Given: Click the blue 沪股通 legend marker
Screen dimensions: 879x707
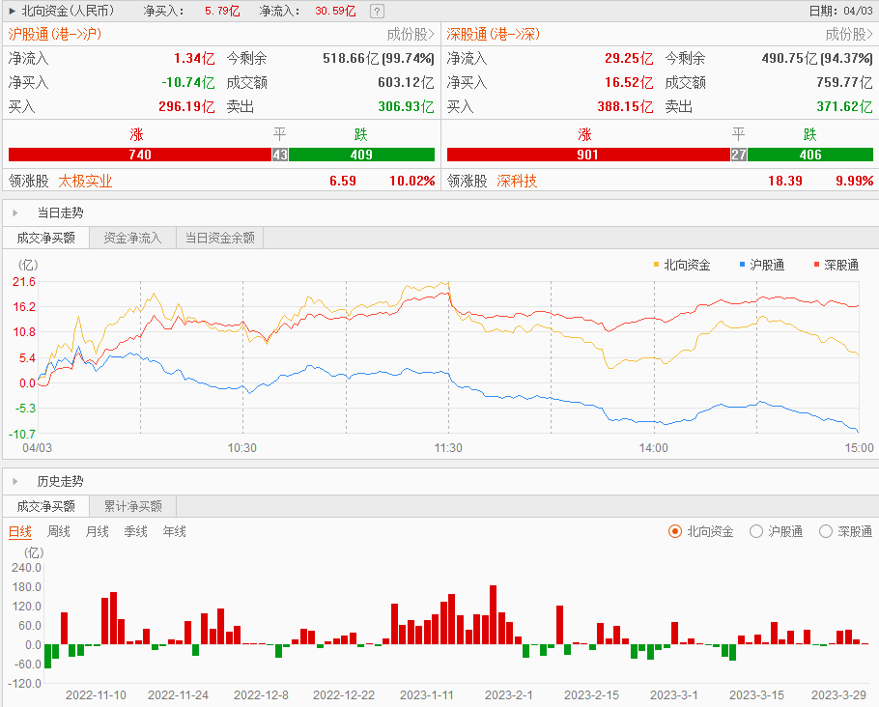Looking at the screenshot, I should pyautogui.click(x=742, y=264).
